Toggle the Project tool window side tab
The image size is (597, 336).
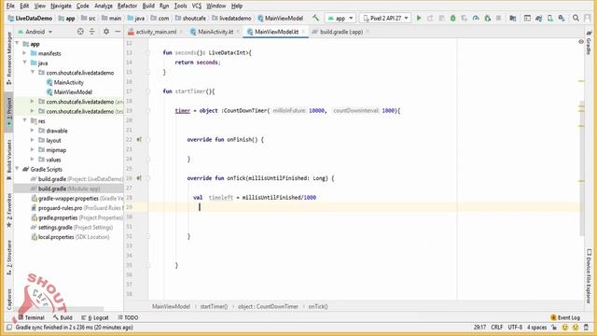coord(8,112)
